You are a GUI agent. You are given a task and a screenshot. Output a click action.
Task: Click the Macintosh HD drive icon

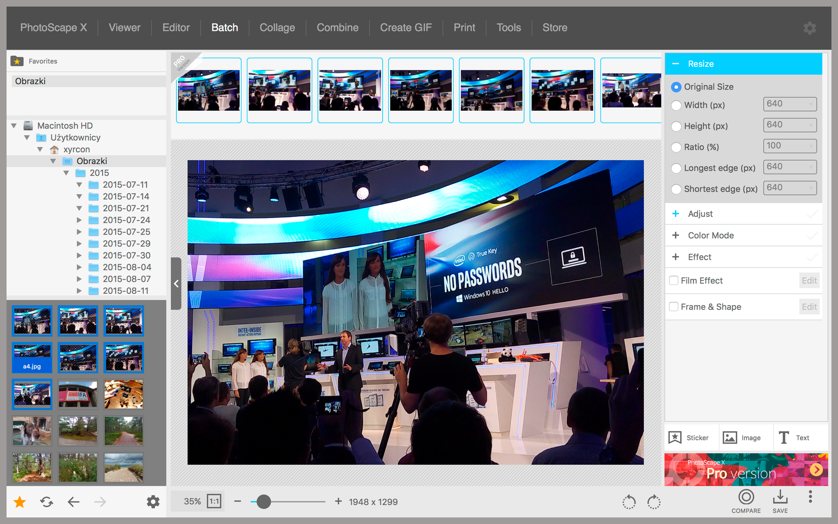click(28, 126)
